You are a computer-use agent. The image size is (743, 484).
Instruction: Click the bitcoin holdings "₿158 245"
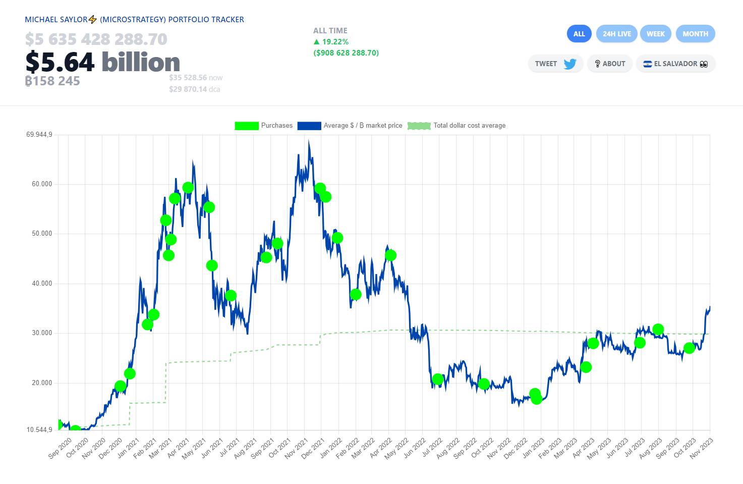52,81
